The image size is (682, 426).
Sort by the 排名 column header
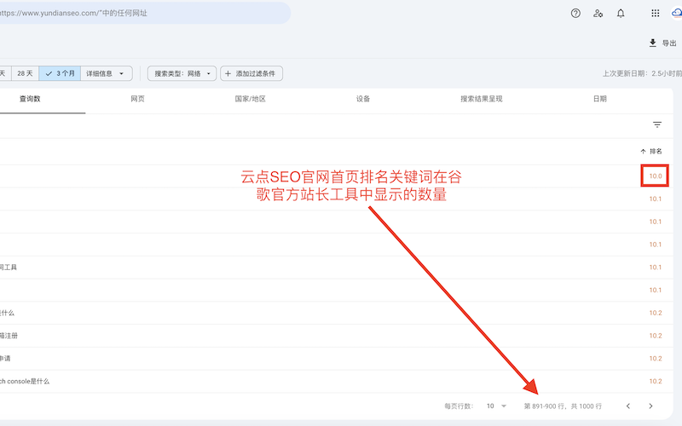click(650, 151)
